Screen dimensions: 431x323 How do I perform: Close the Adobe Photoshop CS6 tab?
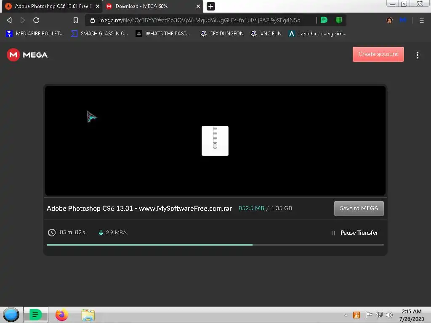pos(98,6)
